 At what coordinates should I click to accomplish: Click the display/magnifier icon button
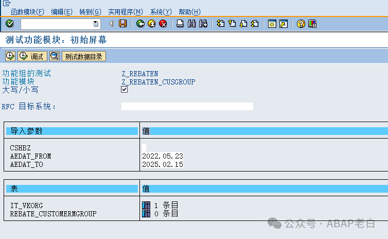(55, 56)
